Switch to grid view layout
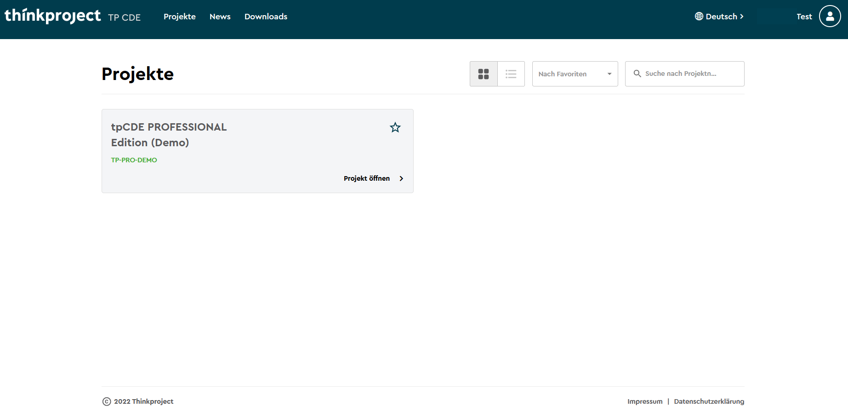 coord(484,74)
